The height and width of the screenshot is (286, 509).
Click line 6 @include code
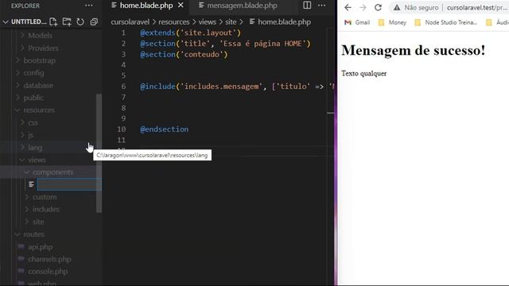pyautogui.click(x=237, y=87)
